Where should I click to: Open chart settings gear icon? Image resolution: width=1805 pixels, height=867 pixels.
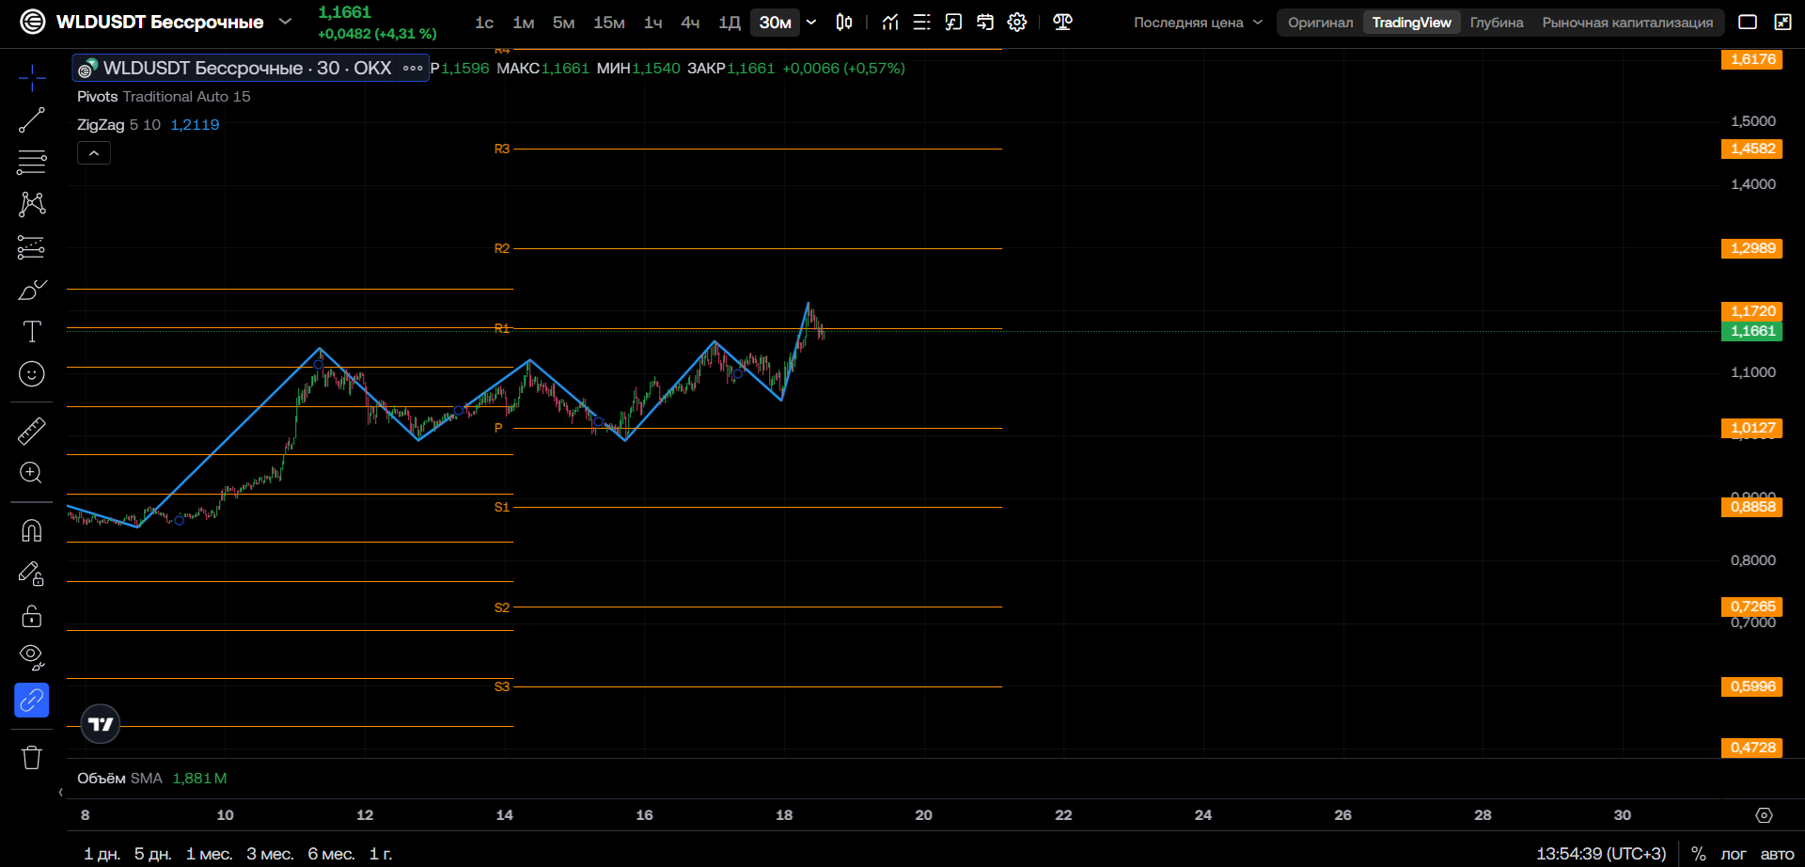[x=1017, y=22]
